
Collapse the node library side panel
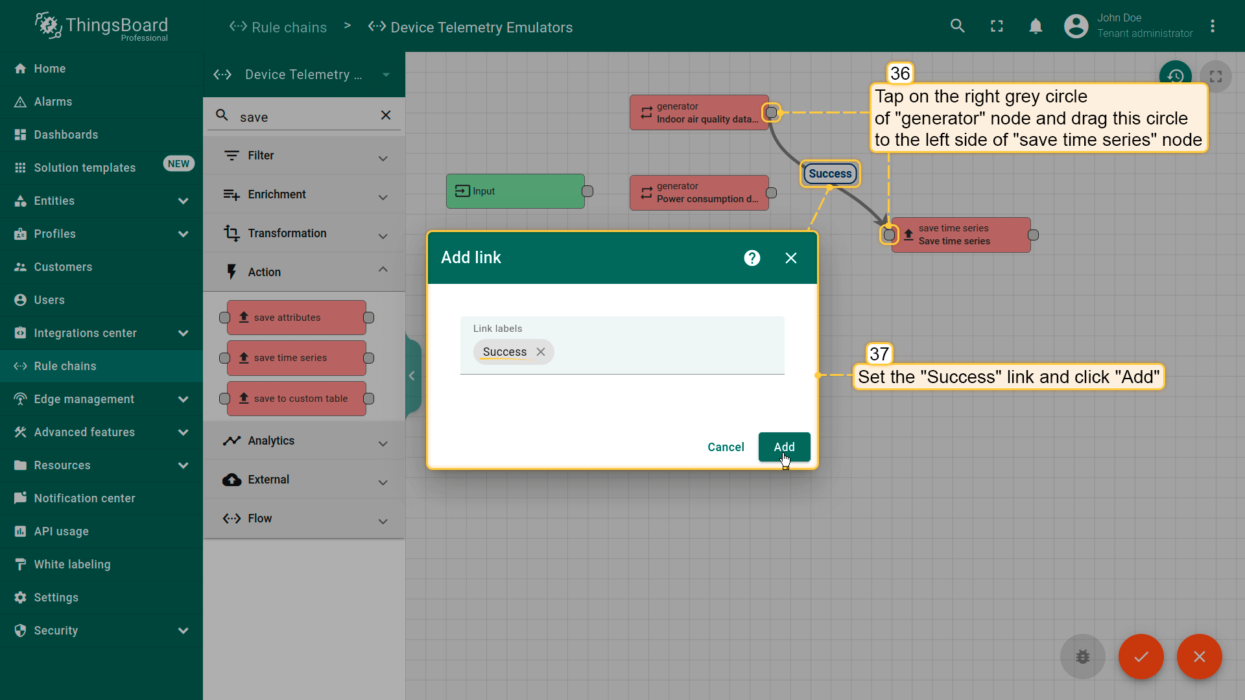pyautogui.click(x=412, y=376)
